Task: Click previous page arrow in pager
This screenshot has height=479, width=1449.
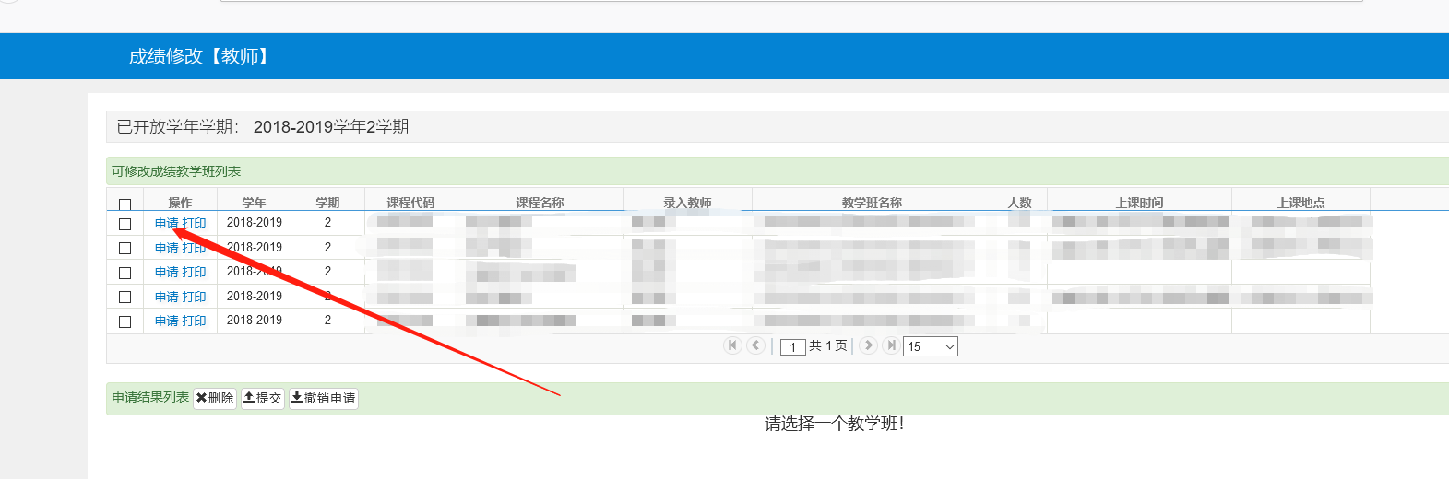Action: pos(755,345)
